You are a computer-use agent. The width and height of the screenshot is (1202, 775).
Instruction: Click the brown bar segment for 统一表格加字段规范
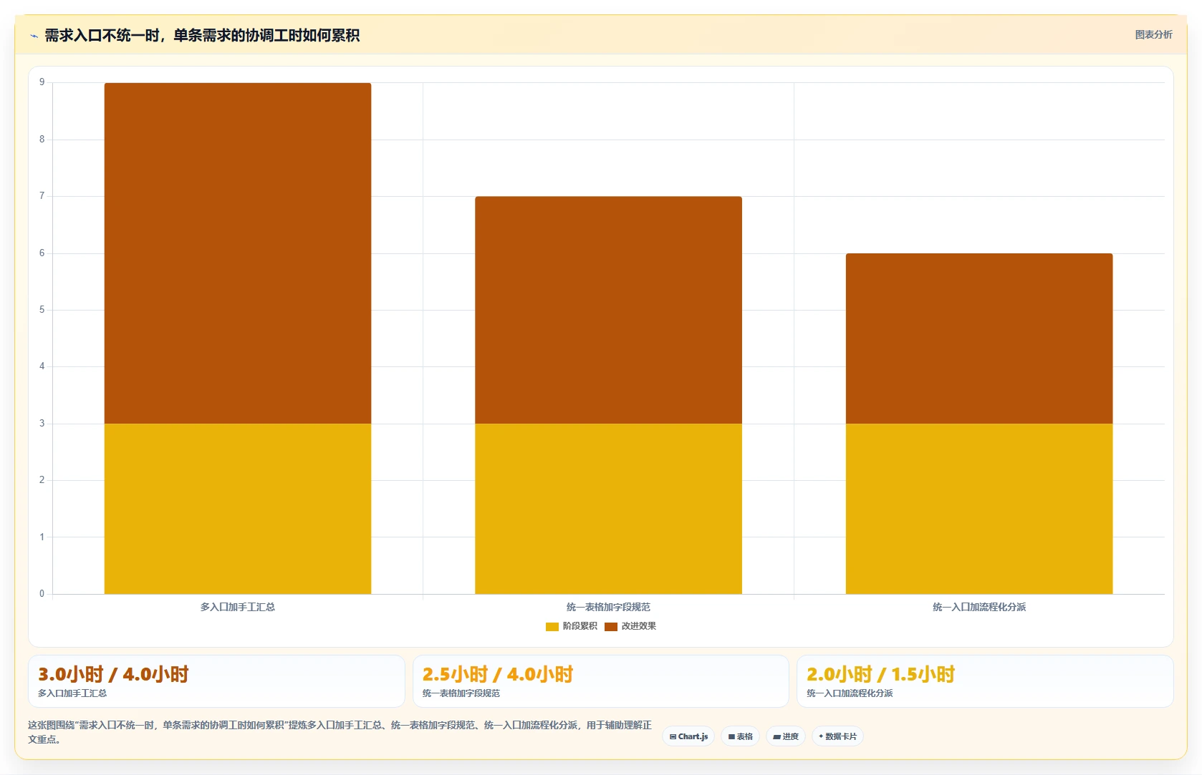608,310
